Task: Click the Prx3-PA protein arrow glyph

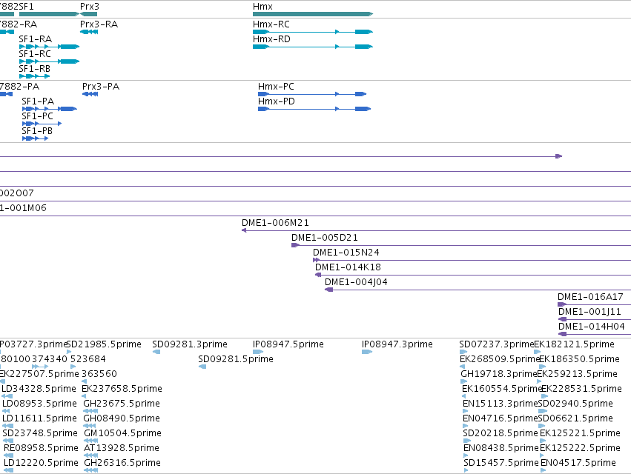Action: (90, 94)
